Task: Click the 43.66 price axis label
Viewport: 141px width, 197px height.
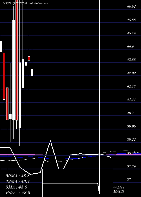Action: tap(131, 60)
